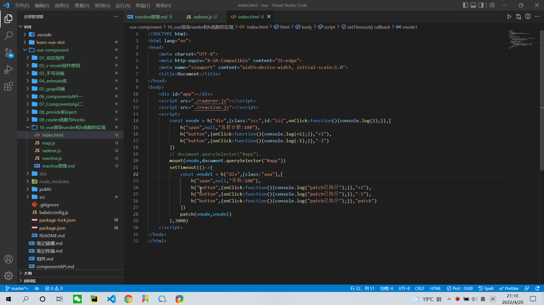The width and height of the screenshot is (544, 305).
Task: Open the 文件(F) menu
Action: [22, 5]
